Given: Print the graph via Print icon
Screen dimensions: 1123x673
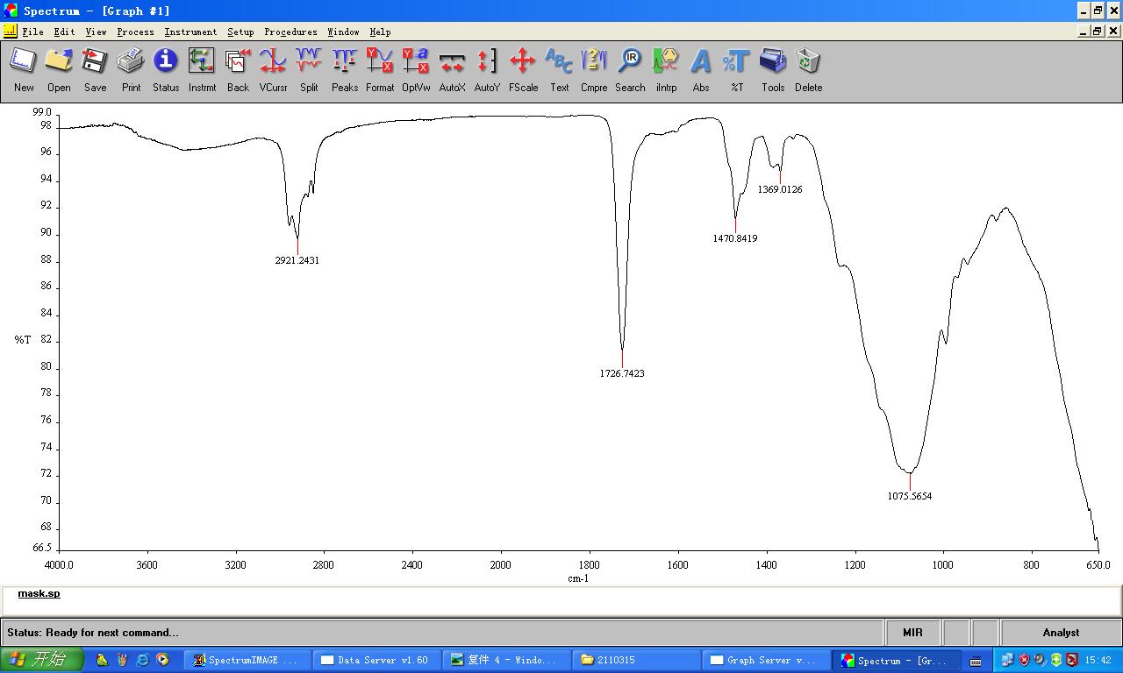Looking at the screenshot, I should (x=131, y=69).
